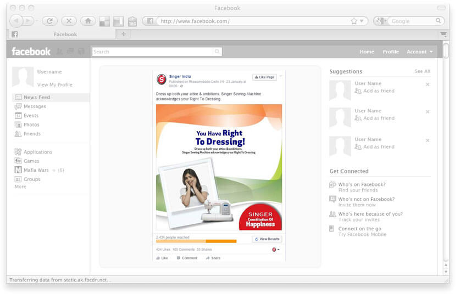Click See All in Suggestions
The width and height of the screenshot is (460, 294).
pyautogui.click(x=422, y=71)
